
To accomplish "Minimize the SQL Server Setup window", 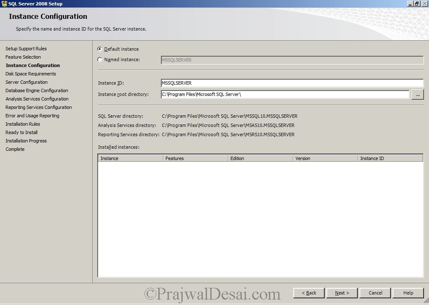I will coord(410,3).
